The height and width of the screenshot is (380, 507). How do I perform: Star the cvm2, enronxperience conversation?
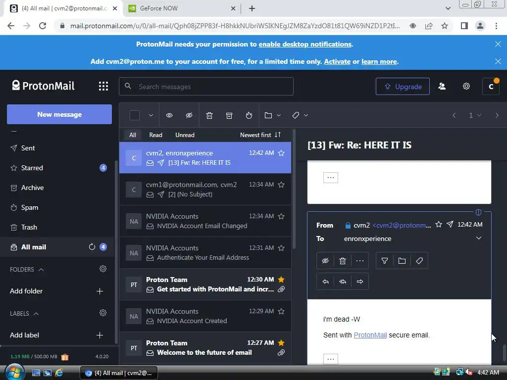tap(281, 153)
